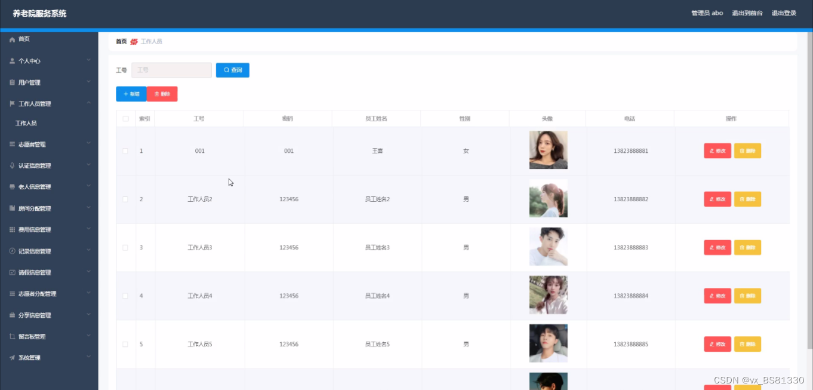Focus the 工号 search input field

pos(171,70)
